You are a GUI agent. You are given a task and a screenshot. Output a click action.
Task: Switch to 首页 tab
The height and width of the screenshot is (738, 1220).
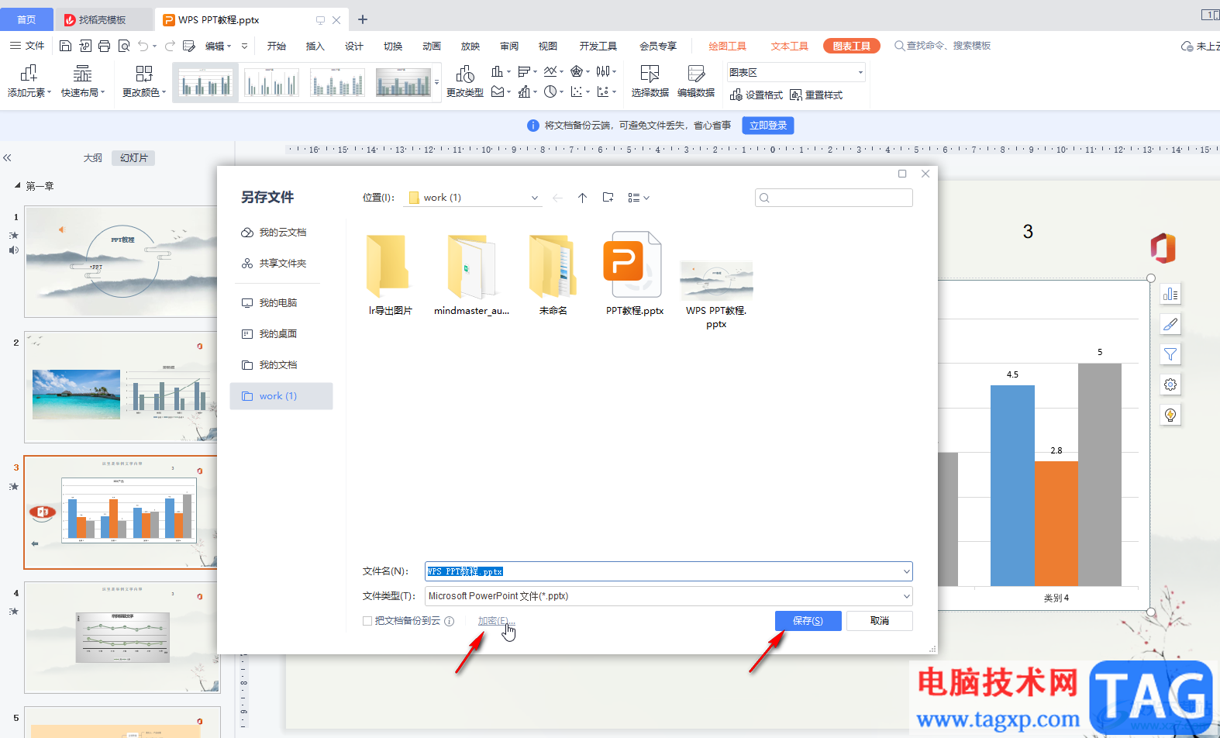[26, 19]
